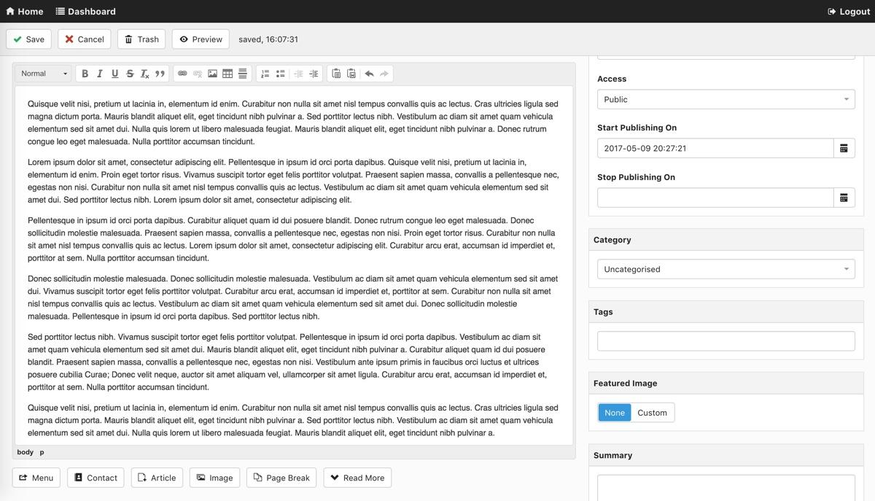Insert a table

227,74
